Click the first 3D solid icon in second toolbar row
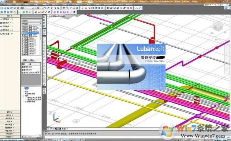Screen dimensions: 231x141 pyautogui.click(x=55, y=12)
